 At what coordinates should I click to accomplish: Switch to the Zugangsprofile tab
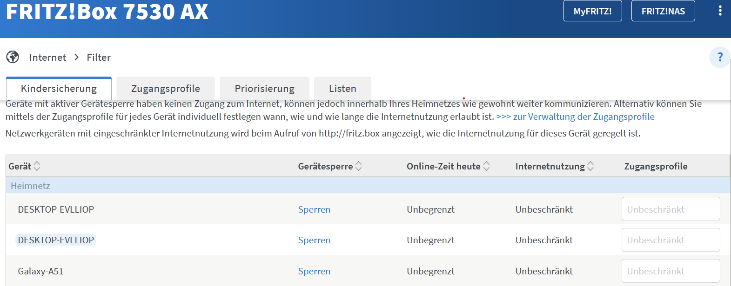166,88
